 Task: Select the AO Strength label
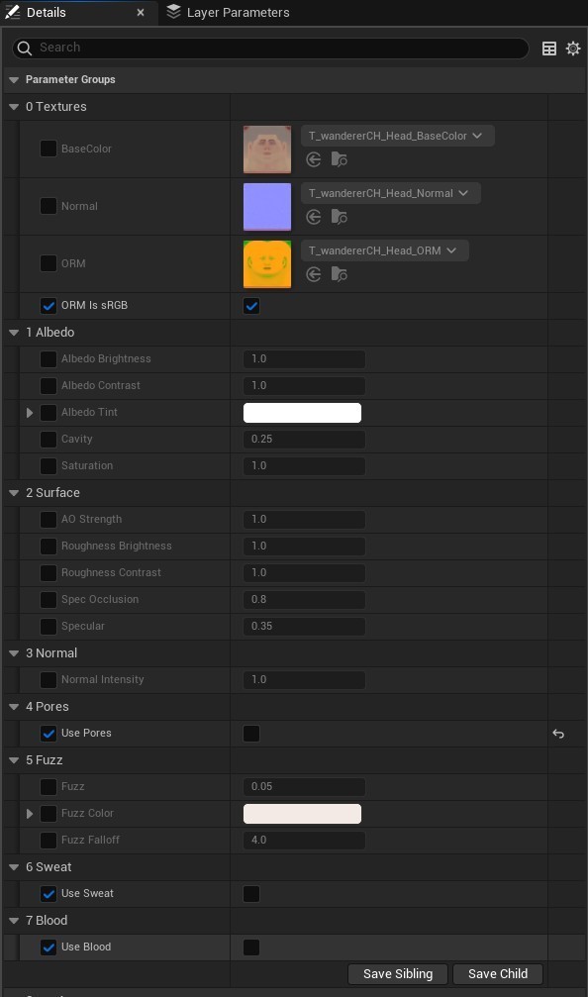point(91,520)
